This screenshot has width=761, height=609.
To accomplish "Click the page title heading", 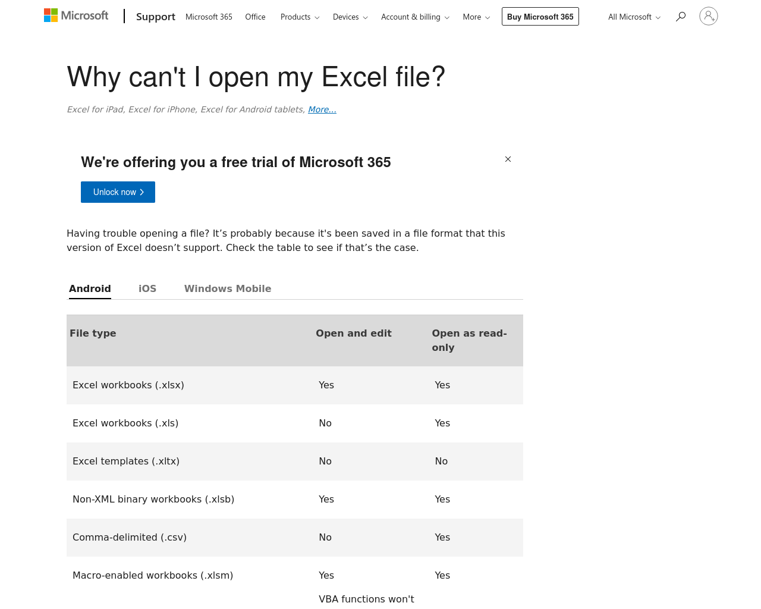I will 256,77.
